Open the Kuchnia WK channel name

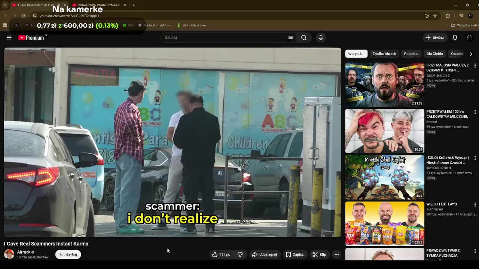click(x=435, y=209)
